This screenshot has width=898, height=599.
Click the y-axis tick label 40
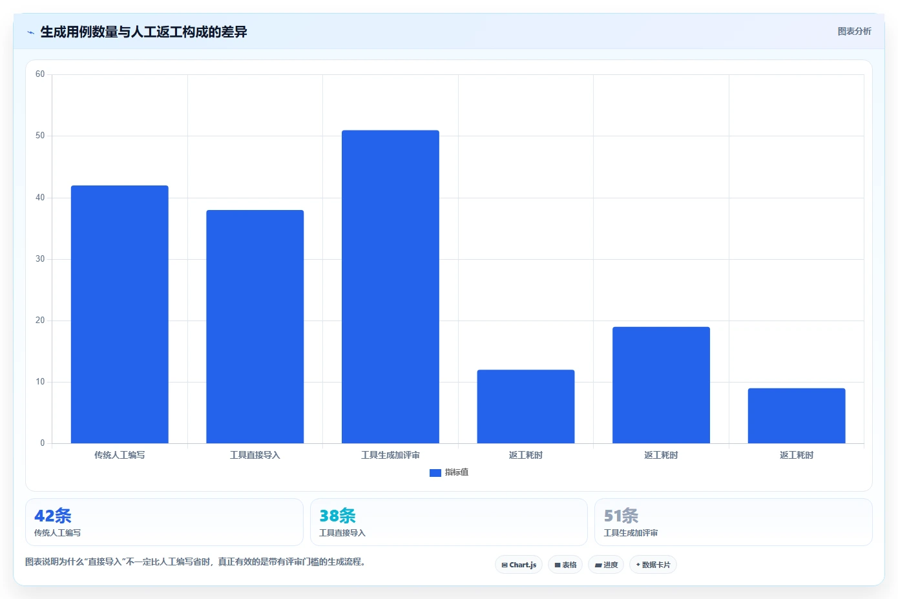(x=40, y=198)
